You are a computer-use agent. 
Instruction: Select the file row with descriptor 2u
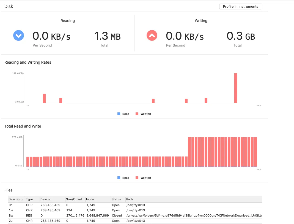[135, 221]
